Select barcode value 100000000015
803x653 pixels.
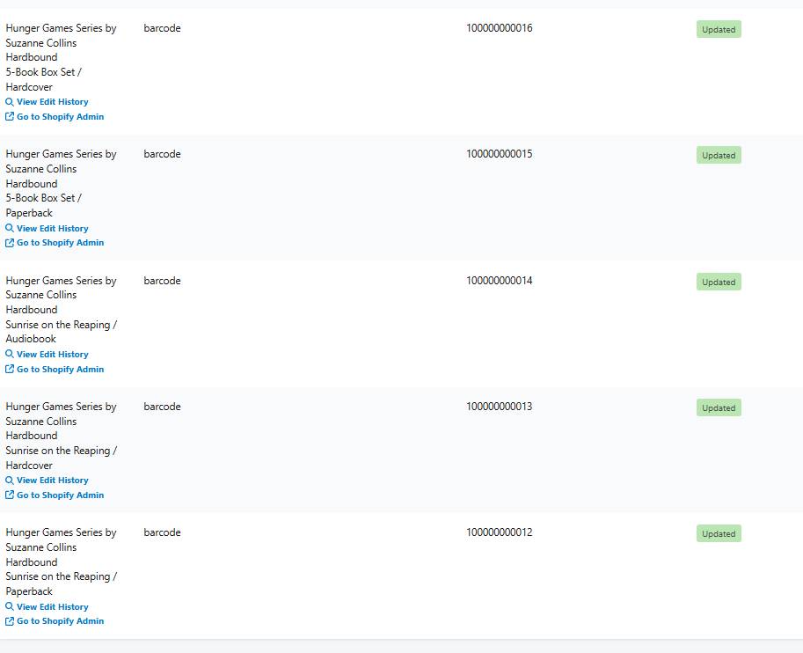click(500, 154)
